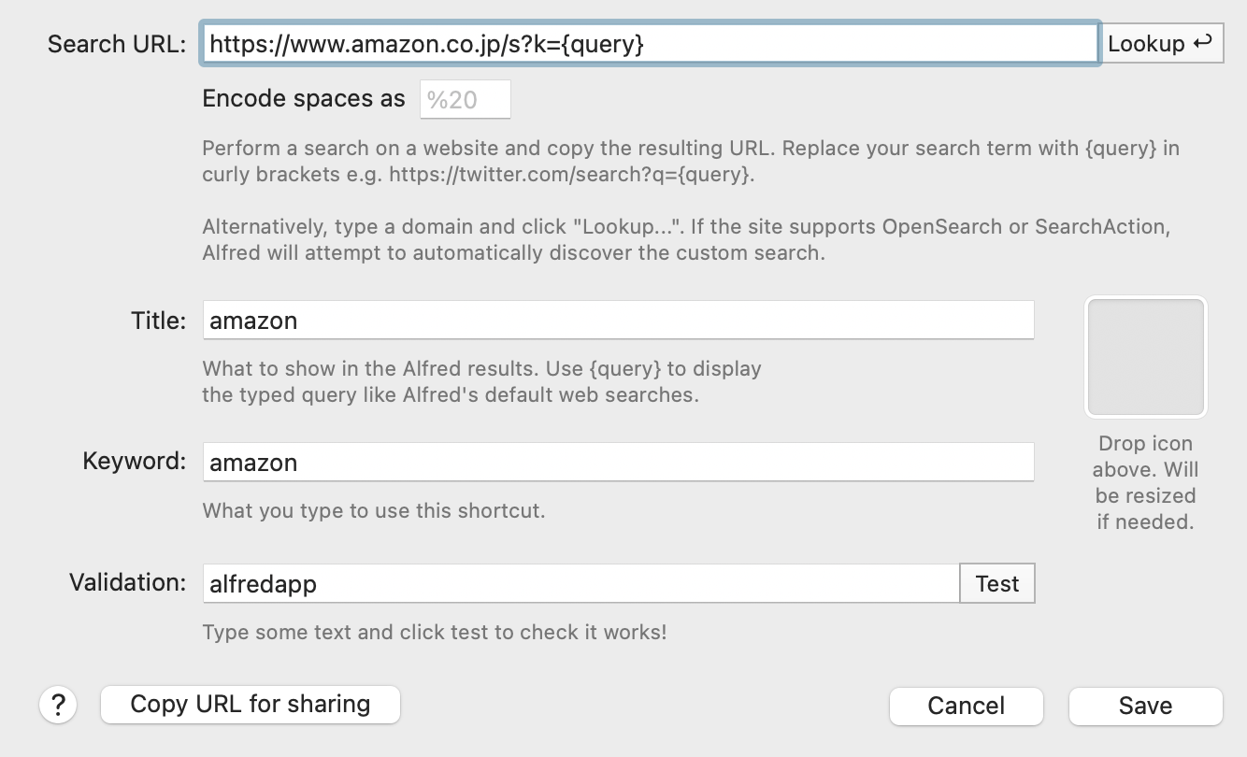Click the 'What you type to use this shortcut' hint

(374, 511)
